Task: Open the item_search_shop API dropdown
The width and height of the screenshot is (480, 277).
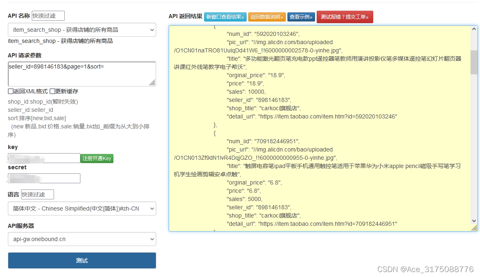Action: tap(82, 30)
